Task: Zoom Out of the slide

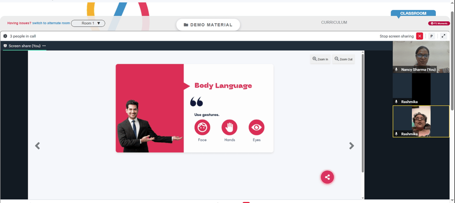Action: pos(344,59)
